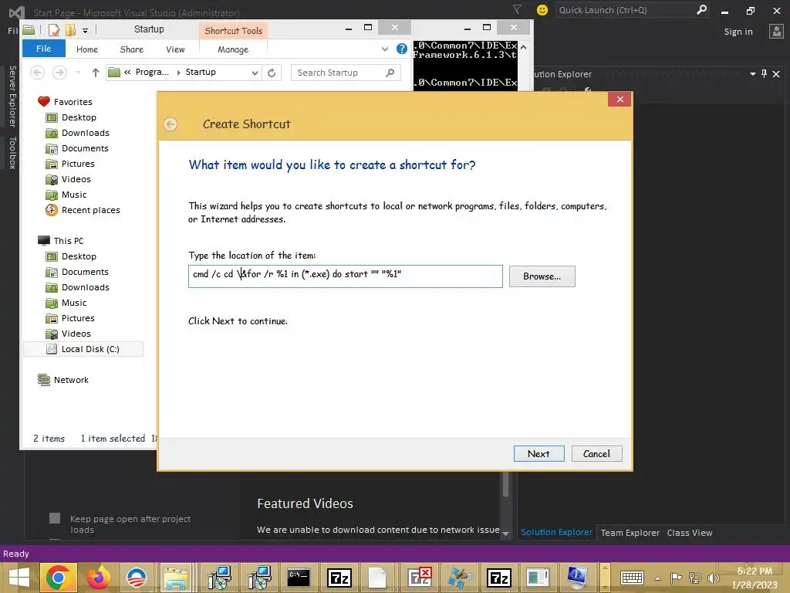Open the address bar history dropdown
The width and height of the screenshot is (790, 593).
click(255, 73)
